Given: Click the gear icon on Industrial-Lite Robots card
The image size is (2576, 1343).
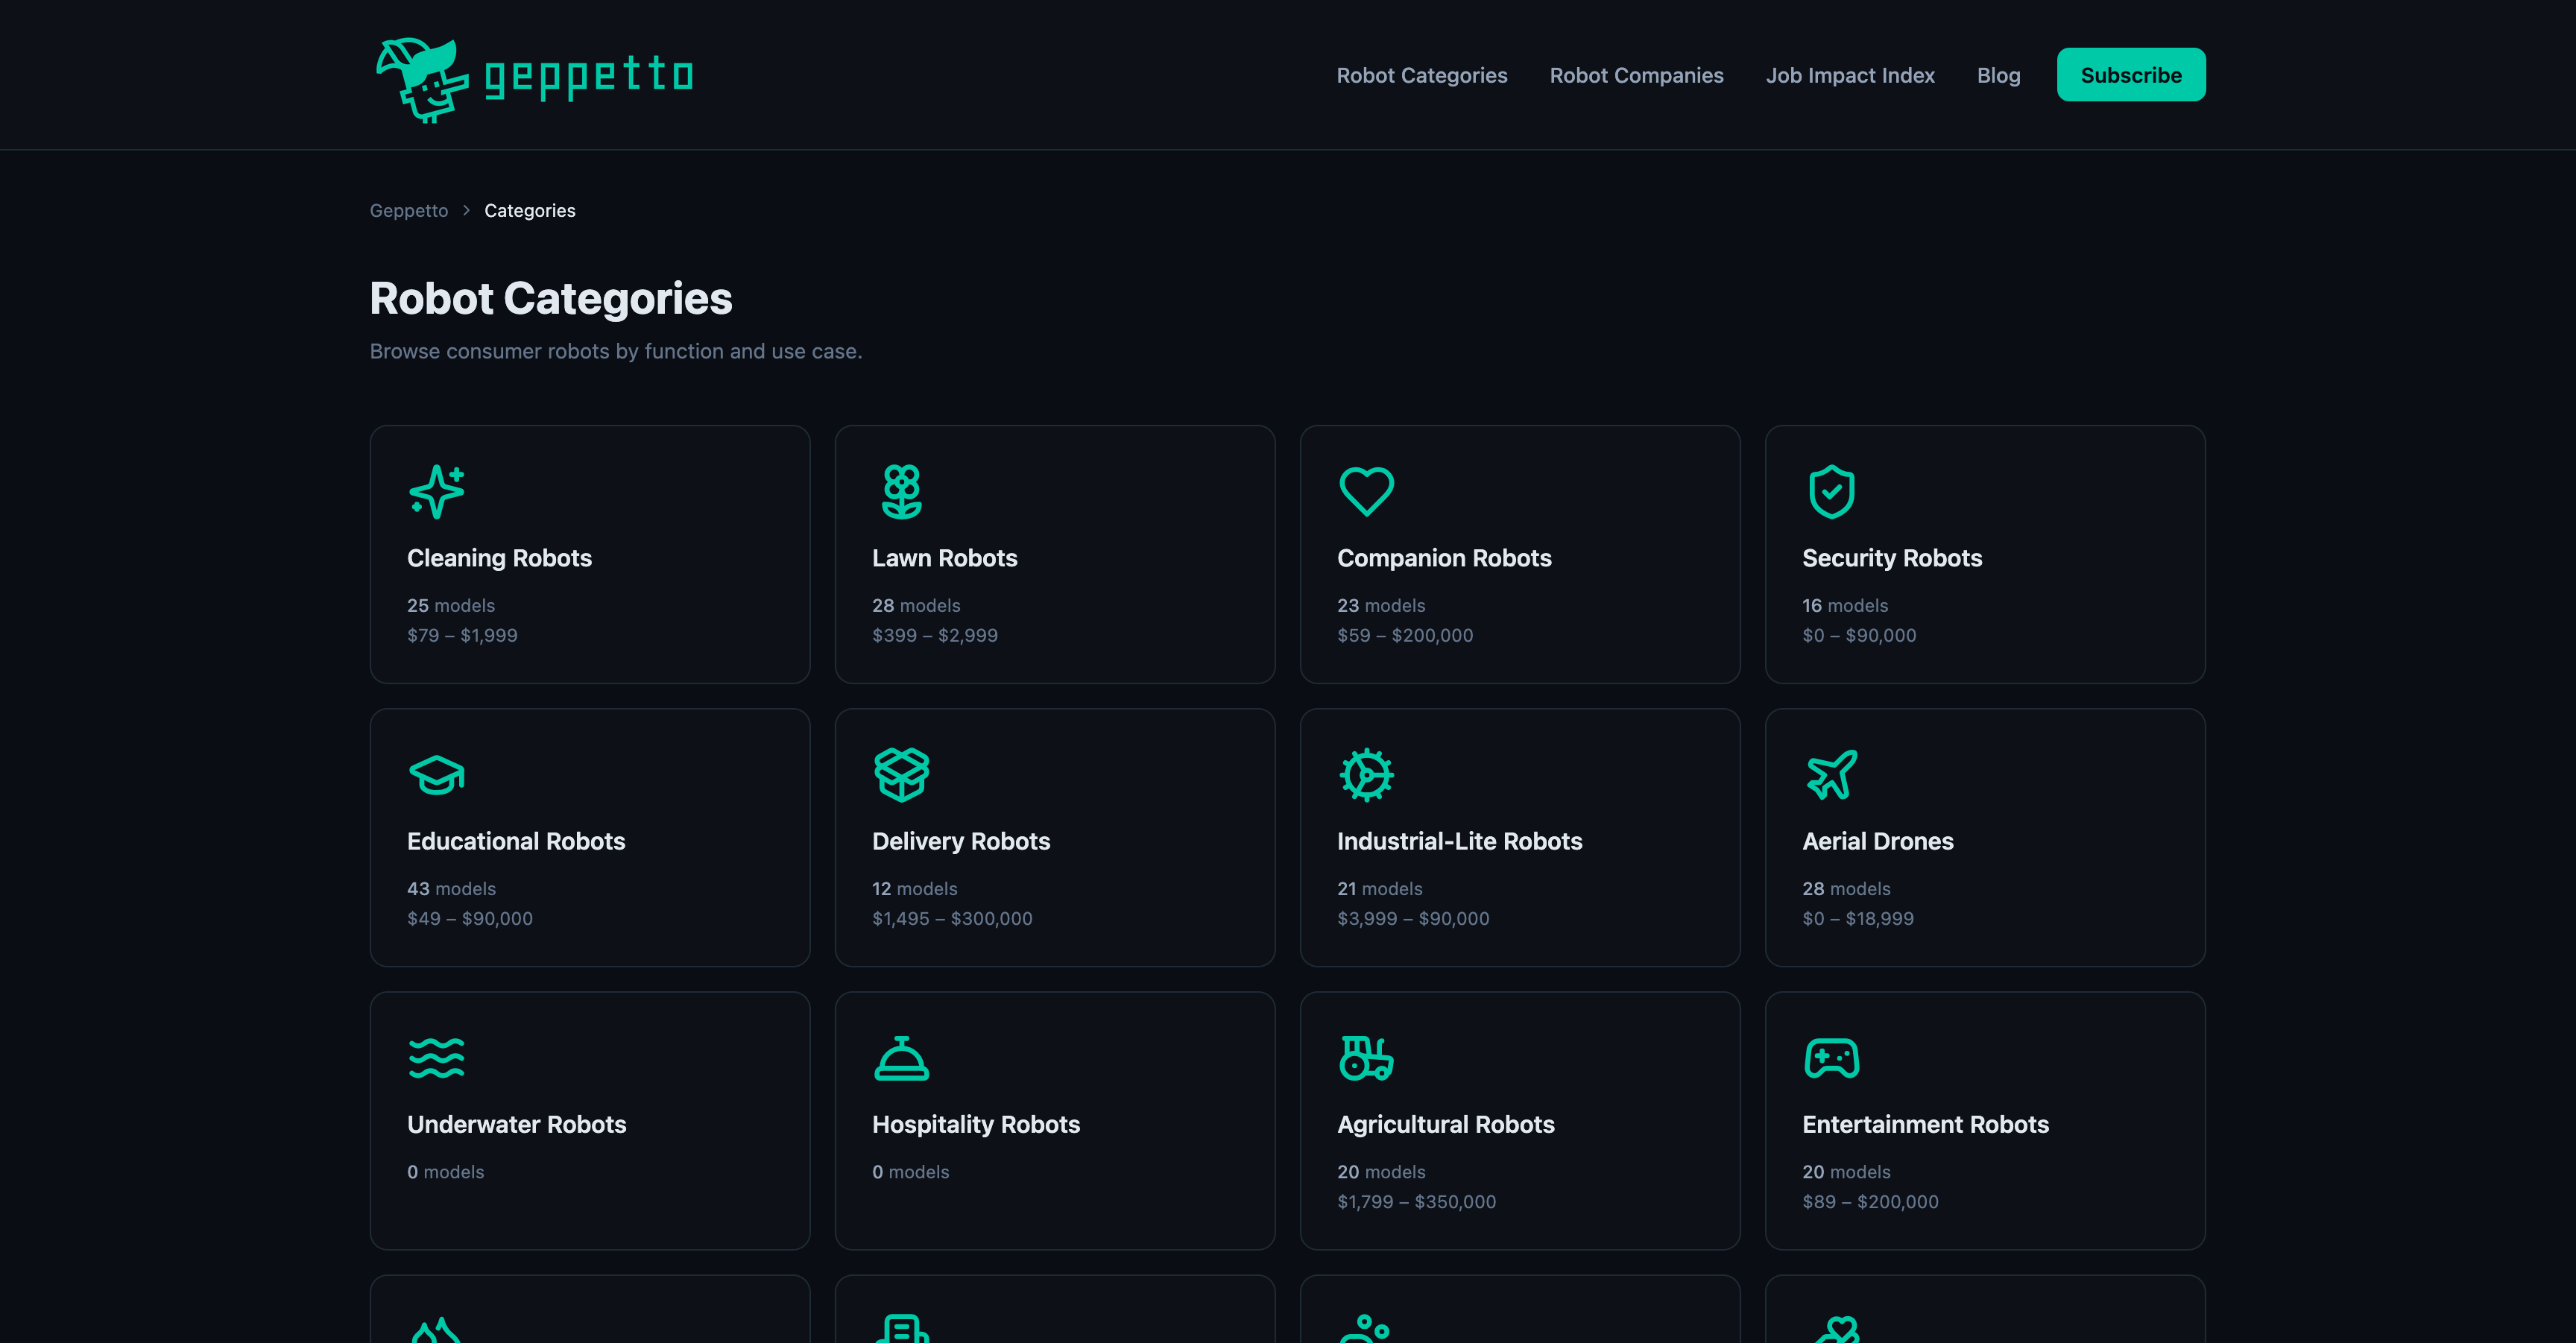Looking at the screenshot, I should pyautogui.click(x=1366, y=775).
